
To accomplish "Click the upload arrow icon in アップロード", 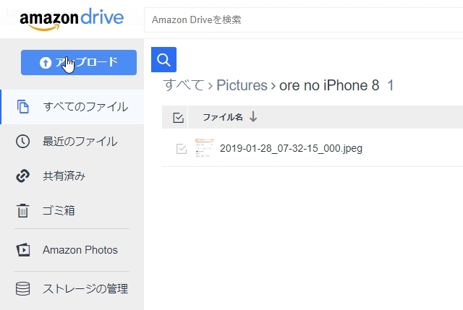I will tap(46, 63).
